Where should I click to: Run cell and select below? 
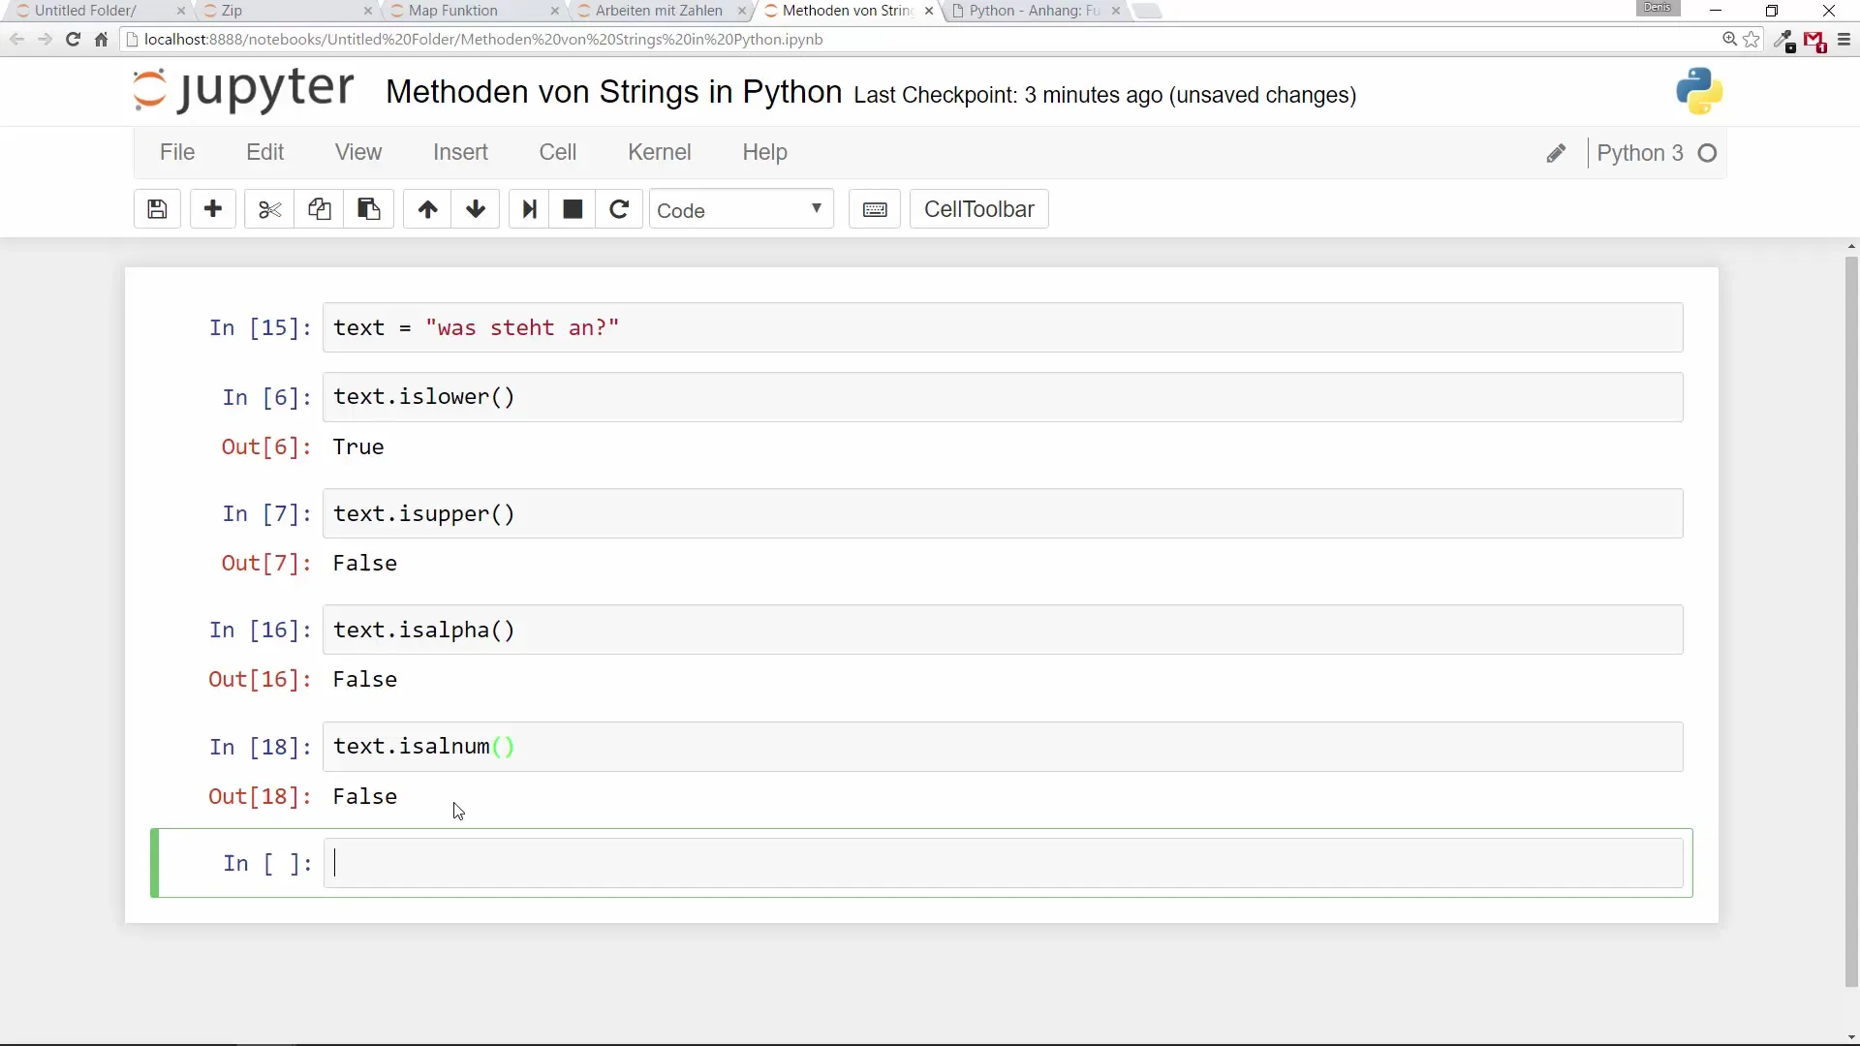529,209
